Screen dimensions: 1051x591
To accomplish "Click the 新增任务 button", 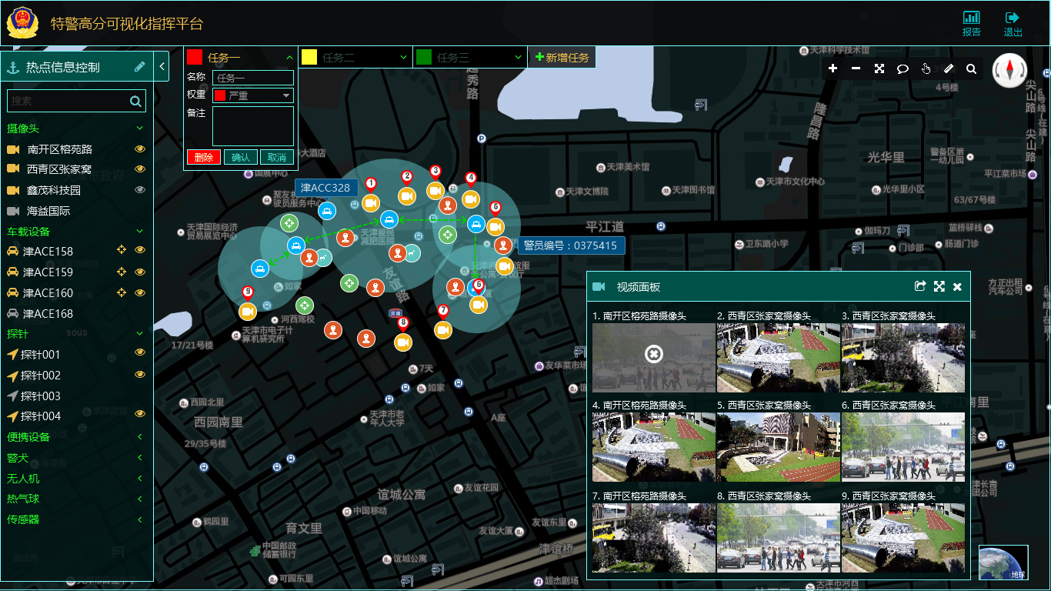I will tap(562, 57).
